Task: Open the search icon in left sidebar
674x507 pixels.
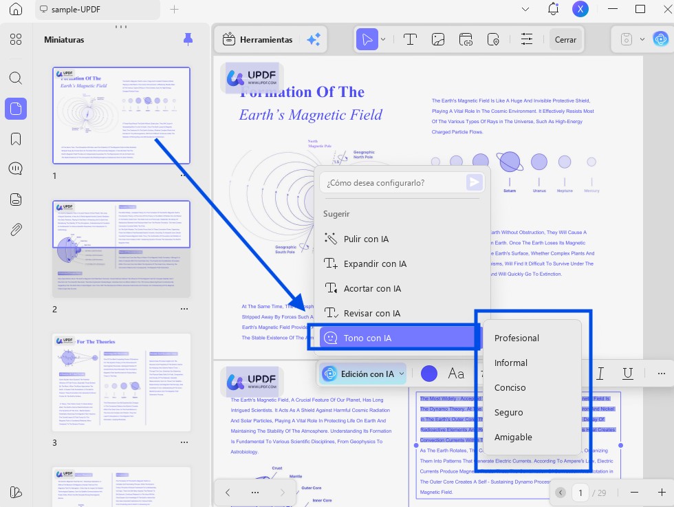Action: click(15, 78)
